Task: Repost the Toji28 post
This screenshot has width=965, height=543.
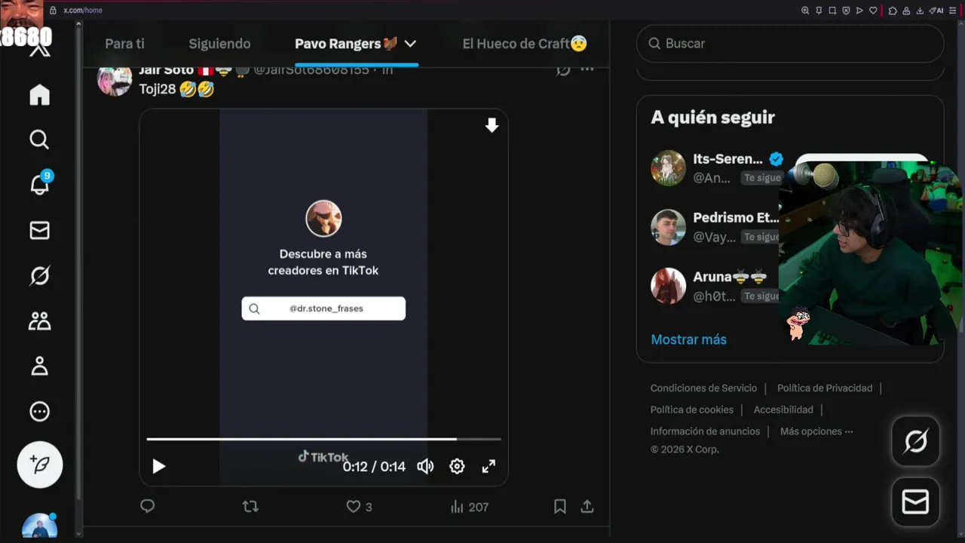Action: click(x=250, y=507)
